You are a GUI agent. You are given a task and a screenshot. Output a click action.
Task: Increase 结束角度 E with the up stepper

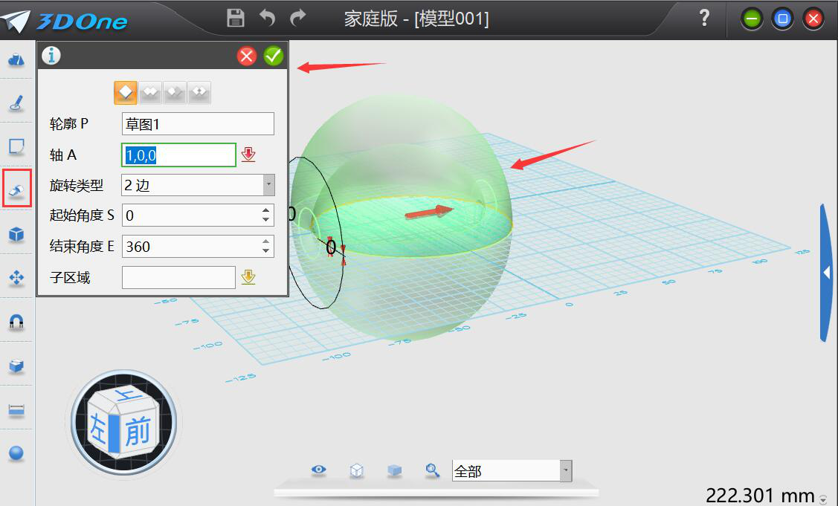click(266, 242)
